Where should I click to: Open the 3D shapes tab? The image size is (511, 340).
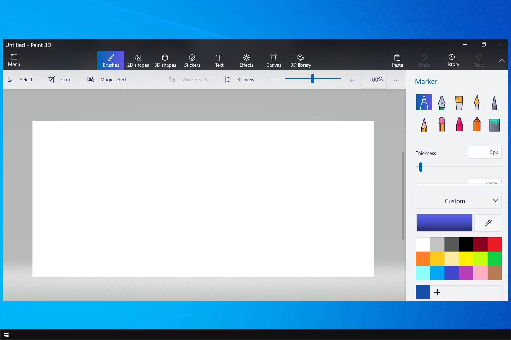tap(165, 61)
